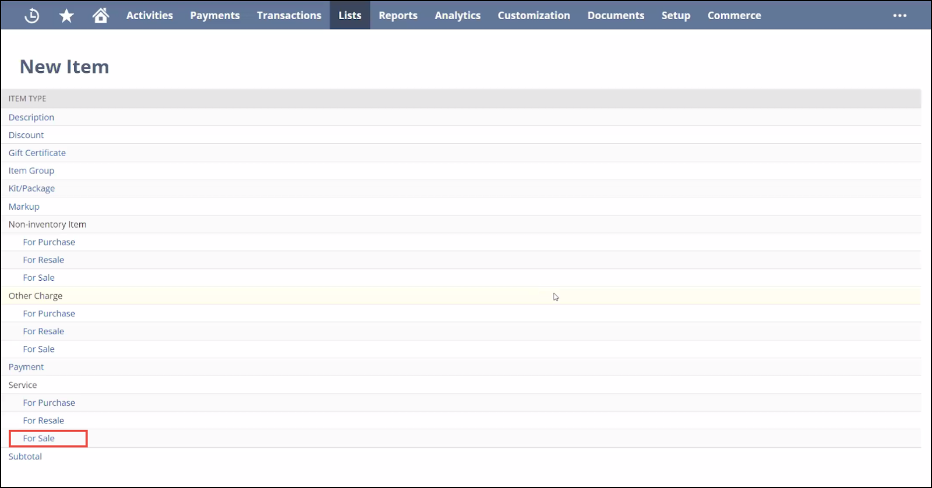Viewport: 932px width, 488px height.
Task: Select the Lists navigation tab
Action: click(x=349, y=16)
